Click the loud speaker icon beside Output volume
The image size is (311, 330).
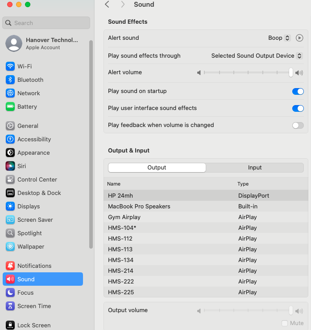299,311
